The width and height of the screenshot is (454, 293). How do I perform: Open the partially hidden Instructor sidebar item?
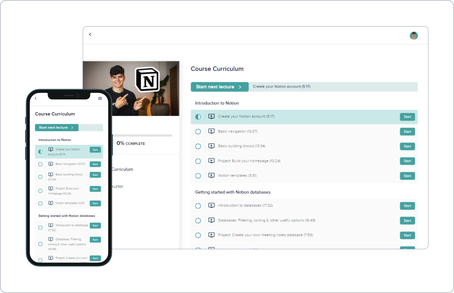click(x=118, y=186)
